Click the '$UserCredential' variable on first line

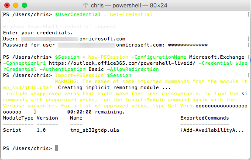(x=78, y=14)
